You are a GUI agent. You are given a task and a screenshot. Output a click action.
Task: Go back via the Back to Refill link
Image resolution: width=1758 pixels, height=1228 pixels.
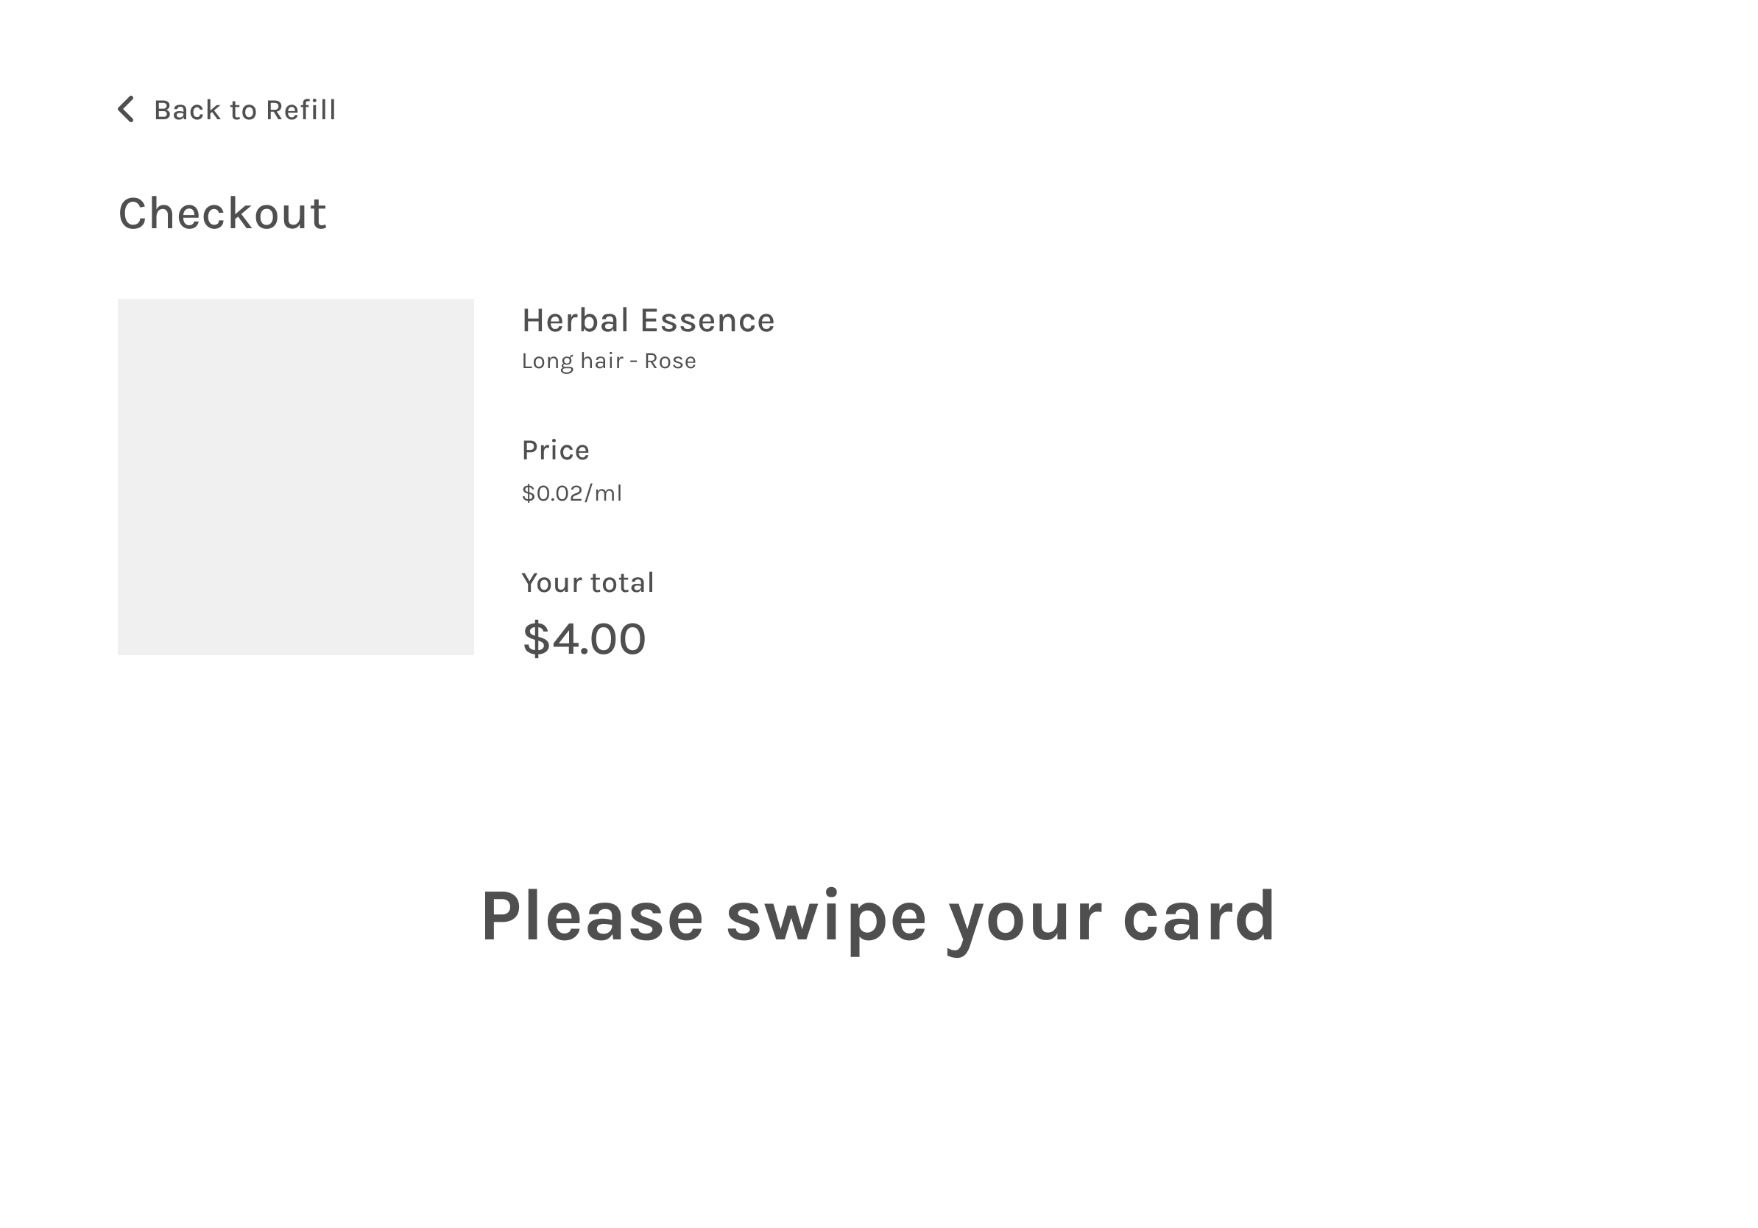(x=227, y=110)
